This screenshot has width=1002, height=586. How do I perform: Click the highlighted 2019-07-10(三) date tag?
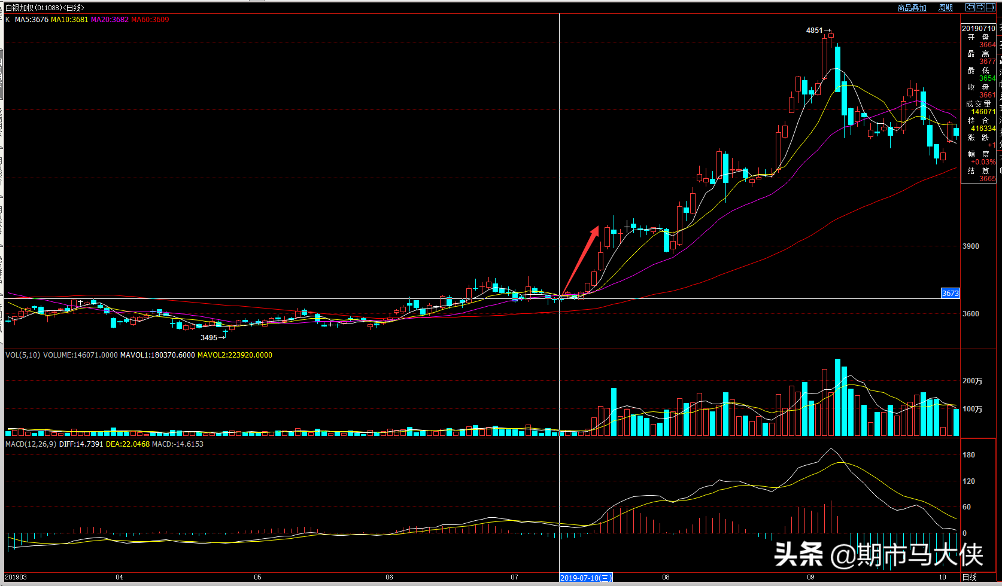[x=586, y=578]
